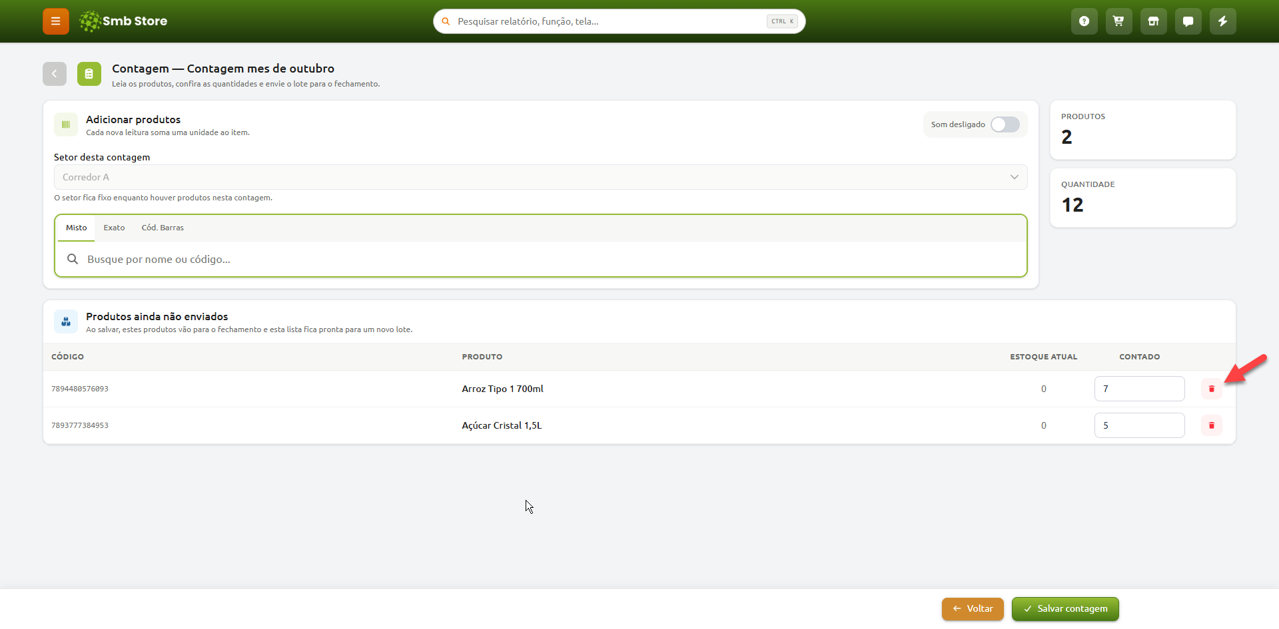Click product name Açúcar Cristal 1,5L
1279x629 pixels.
coord(502,425)
